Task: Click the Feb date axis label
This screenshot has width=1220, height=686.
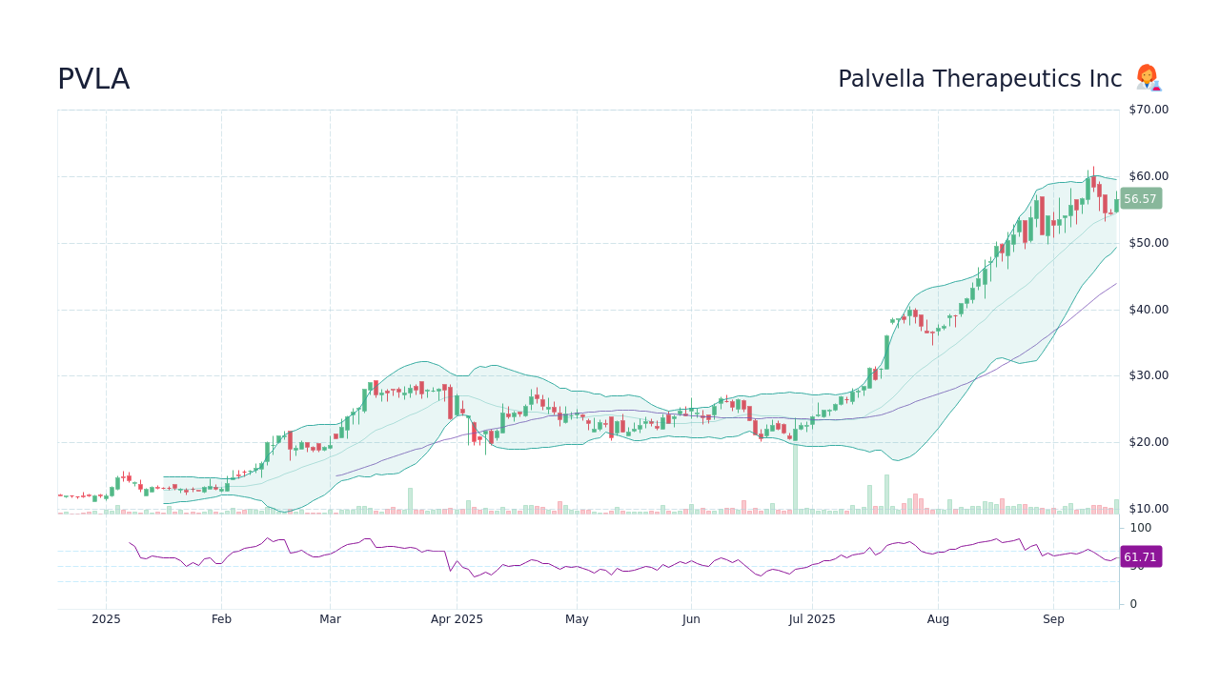Action: 221,619
